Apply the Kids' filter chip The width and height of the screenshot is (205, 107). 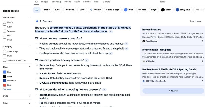[57, 10]
